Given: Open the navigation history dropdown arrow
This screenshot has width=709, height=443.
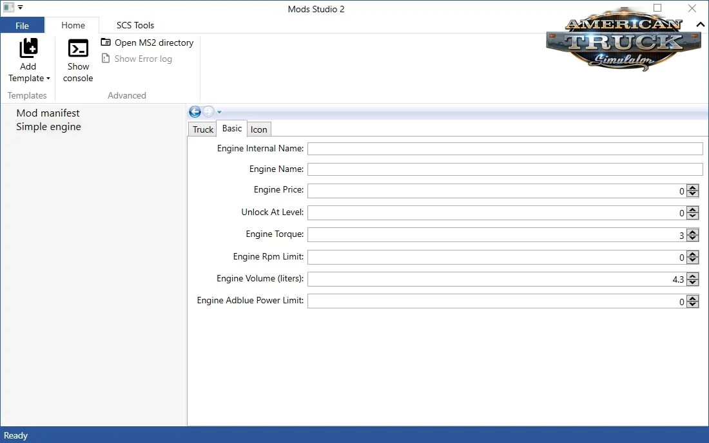Looking at the screenshot, I should click(220, 111).
